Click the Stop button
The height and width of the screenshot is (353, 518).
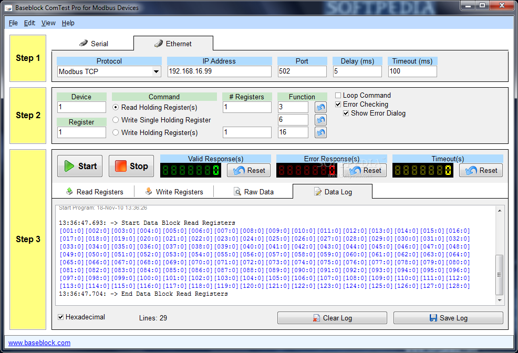click(x=131, y=166)
